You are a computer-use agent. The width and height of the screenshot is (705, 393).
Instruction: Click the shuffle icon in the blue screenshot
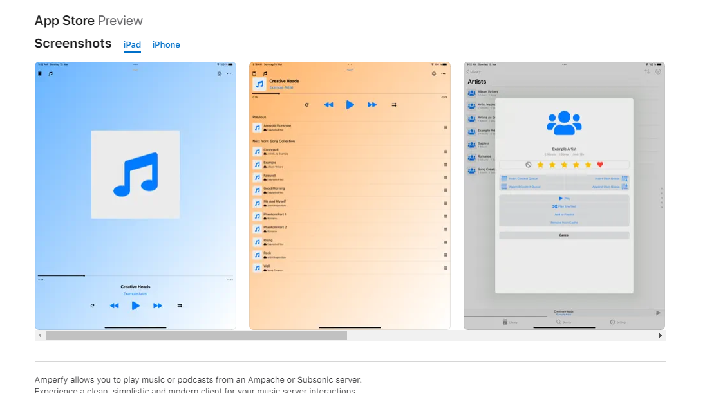(x=180, y=306)
